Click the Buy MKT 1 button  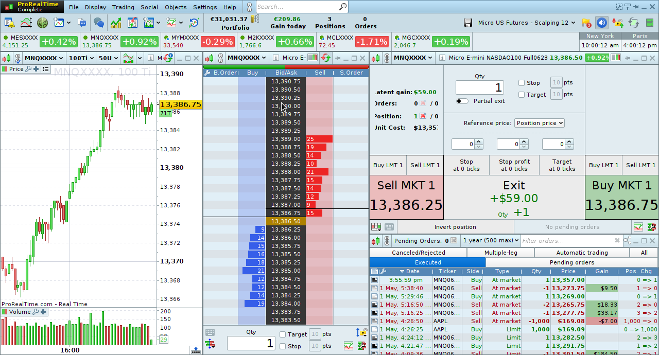(x=621, y=198)
